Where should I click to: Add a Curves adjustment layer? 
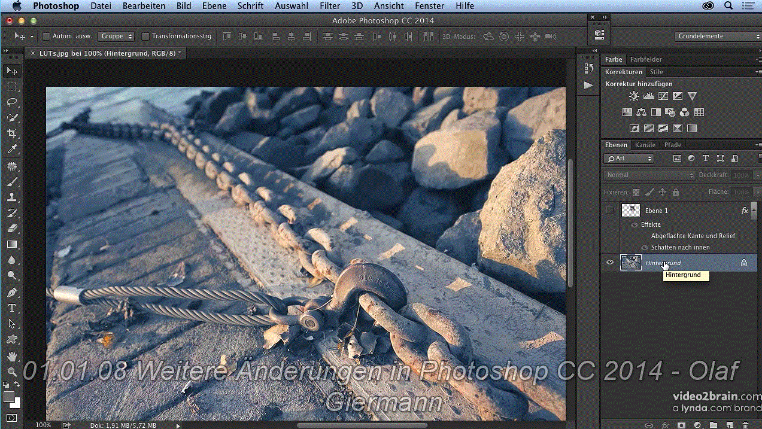663,96
